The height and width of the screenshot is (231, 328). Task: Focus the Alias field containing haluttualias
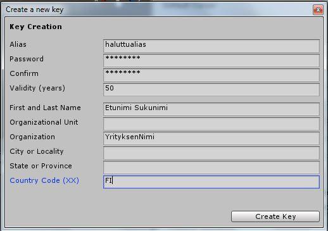pyautogui.click(x=211, y=46)
